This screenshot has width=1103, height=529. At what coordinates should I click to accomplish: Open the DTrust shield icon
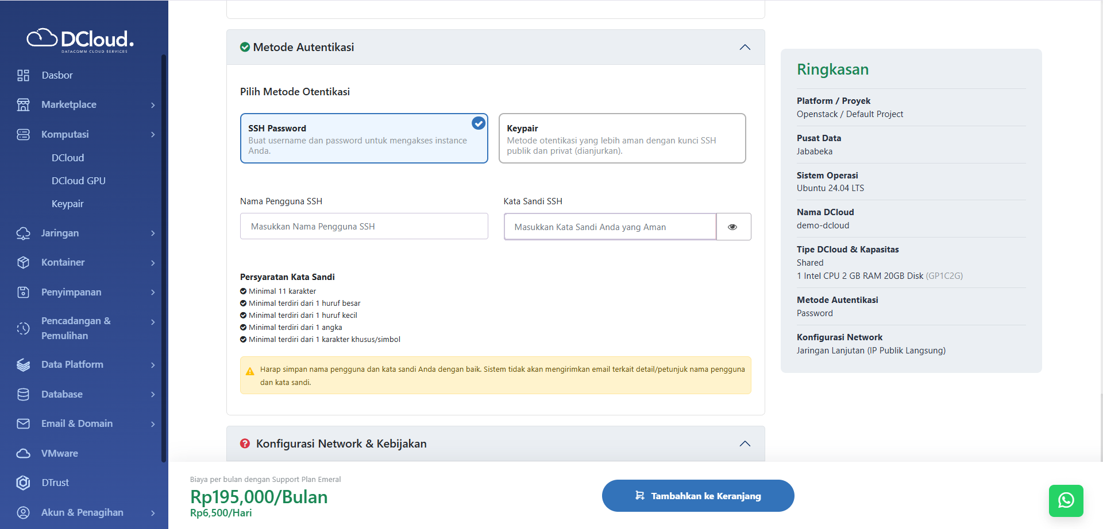click(23, 483)
